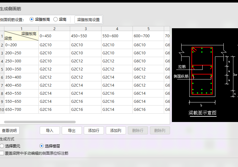Click the horizontal scrollbar under the table
238x167 pixels.
40,122
